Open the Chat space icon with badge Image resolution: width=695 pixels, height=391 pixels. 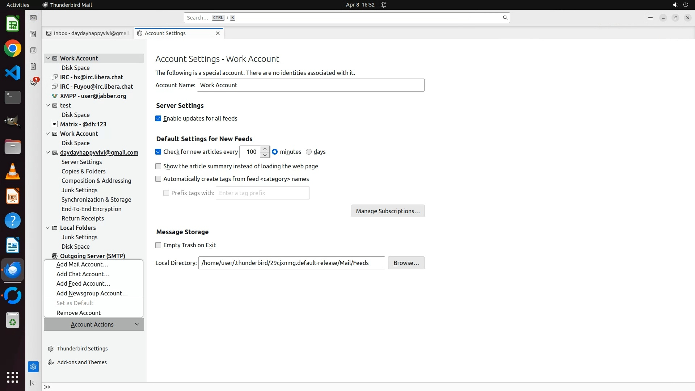(33, 83)
